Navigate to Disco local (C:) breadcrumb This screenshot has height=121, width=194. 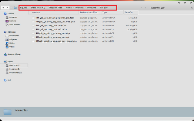tap(38, 8)
